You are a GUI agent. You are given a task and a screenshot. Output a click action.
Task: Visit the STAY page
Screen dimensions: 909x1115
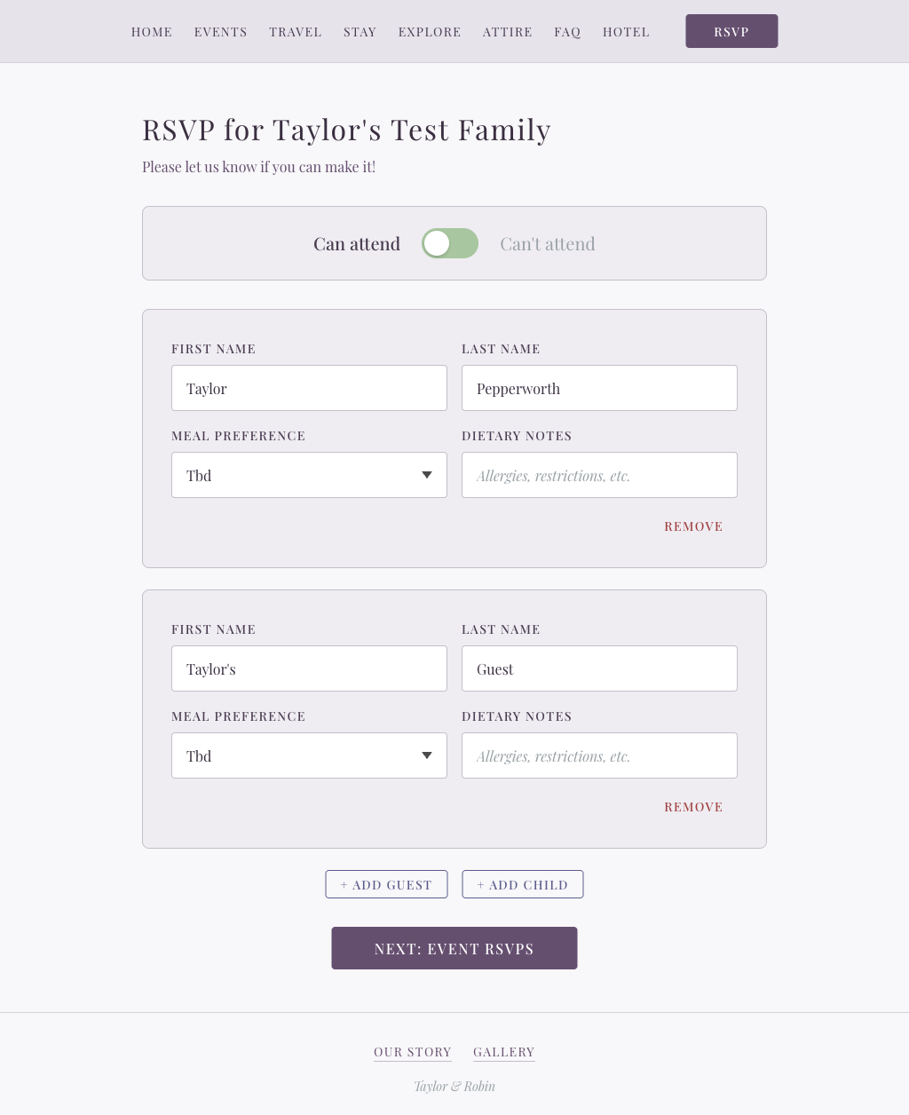(x=360, y=32)
